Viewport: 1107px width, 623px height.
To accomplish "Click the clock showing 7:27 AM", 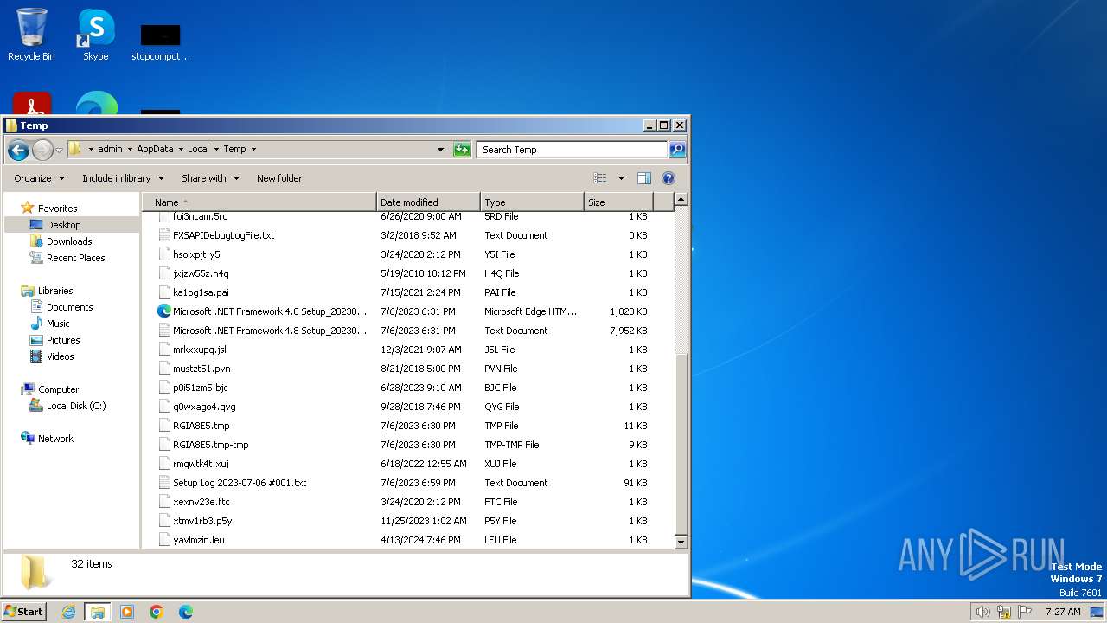I will click(x=1063, y=612).
